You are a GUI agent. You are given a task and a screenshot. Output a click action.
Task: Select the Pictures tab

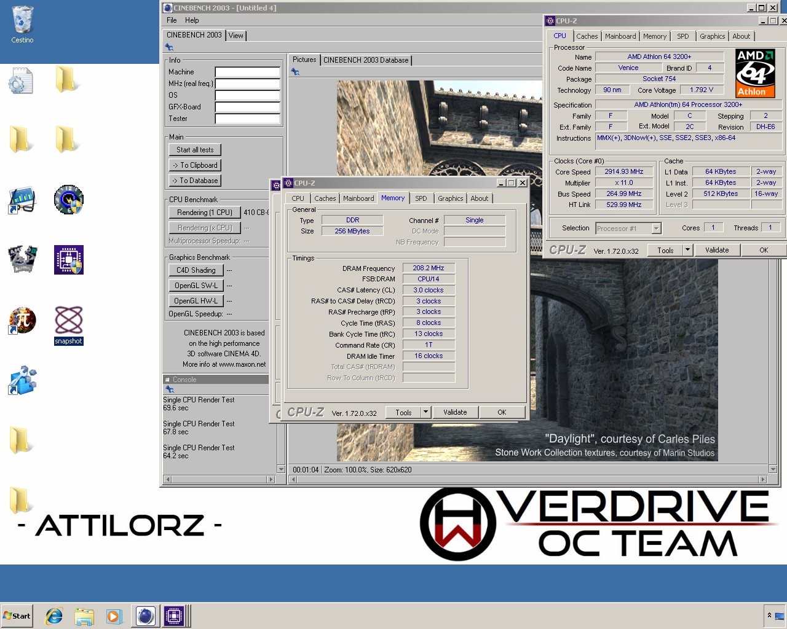pos(304,60)
